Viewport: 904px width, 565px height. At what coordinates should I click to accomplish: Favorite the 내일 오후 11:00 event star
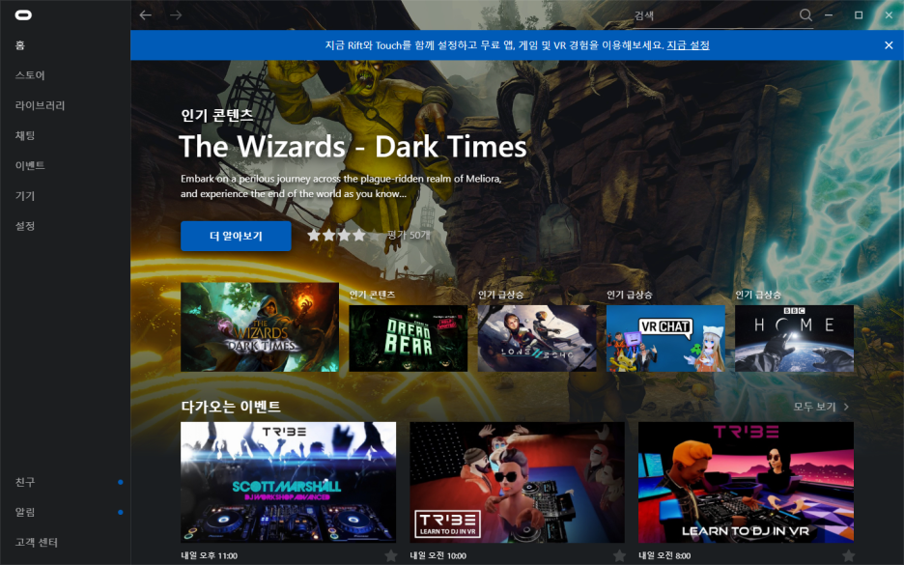click(x=391, y=555)
